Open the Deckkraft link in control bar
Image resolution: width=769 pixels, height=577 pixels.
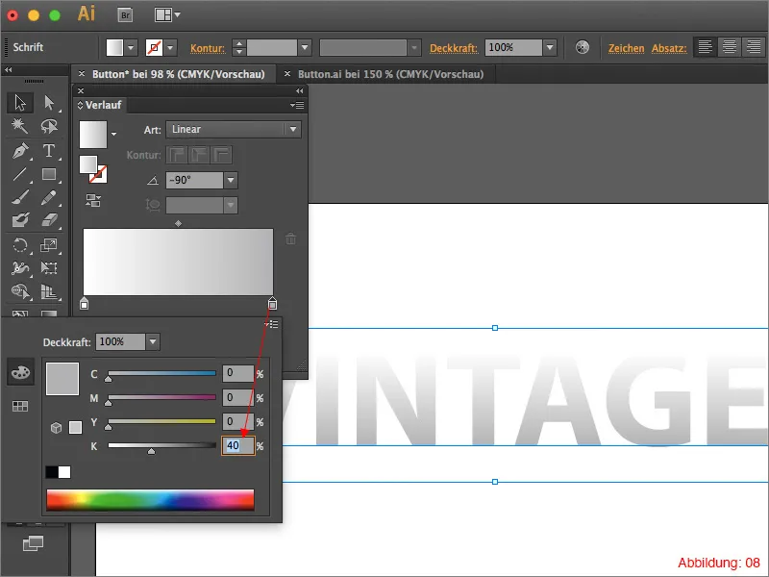coord(454,48)
